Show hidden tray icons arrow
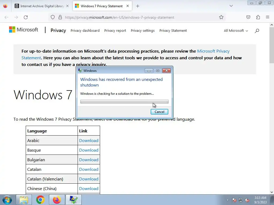Image resolution: width=274 pixels, height=205 pixels. pos(227,200)
